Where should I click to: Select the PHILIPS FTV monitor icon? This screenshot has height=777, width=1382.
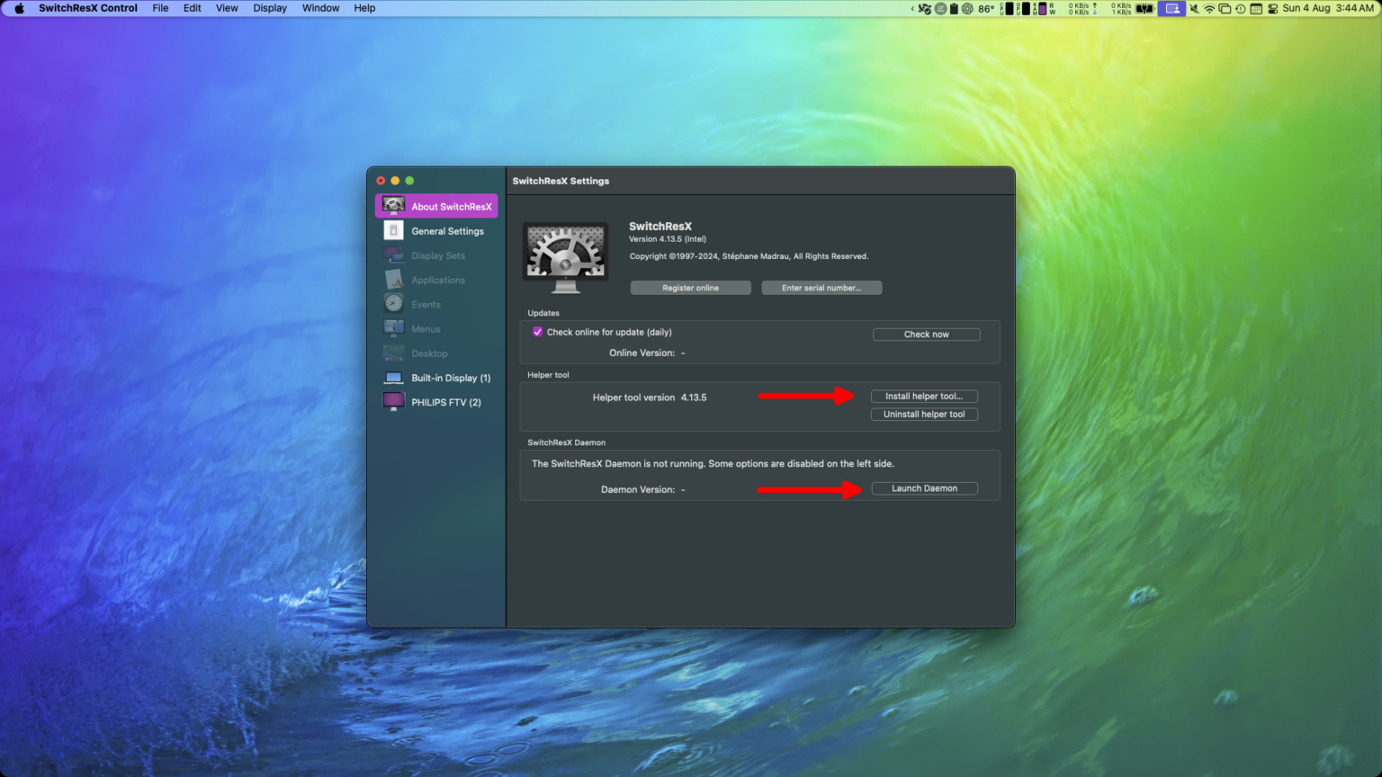coord(393,401)
